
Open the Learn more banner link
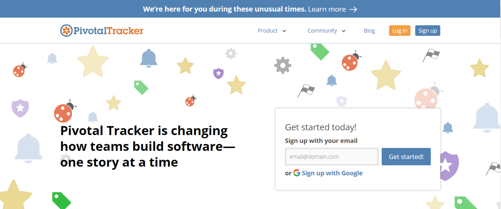tap(327, 9)
